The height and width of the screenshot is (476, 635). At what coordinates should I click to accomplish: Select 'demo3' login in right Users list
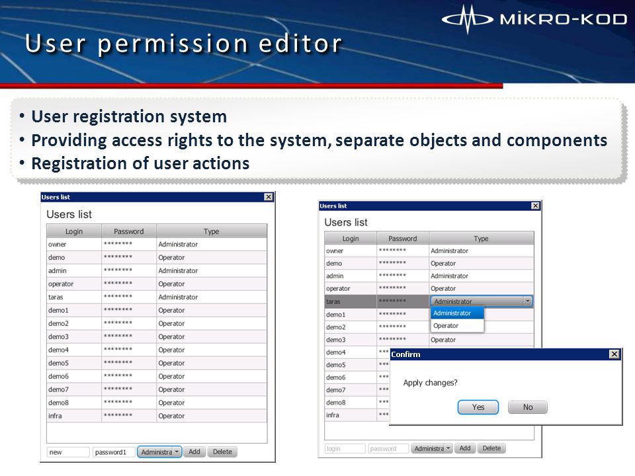336,340
